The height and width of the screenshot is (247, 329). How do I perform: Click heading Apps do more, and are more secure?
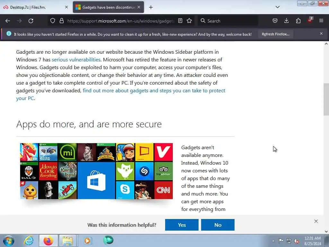point(89,124)
